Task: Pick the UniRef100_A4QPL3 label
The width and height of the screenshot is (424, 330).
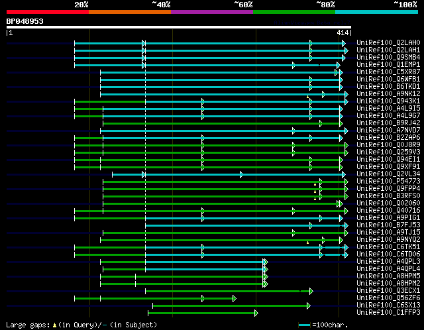Action: pyautogui.click(x=388, y=262)
